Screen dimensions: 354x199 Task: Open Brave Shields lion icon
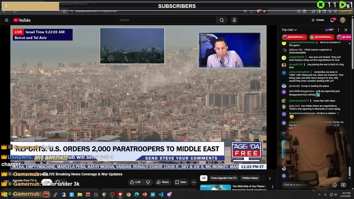258,11
